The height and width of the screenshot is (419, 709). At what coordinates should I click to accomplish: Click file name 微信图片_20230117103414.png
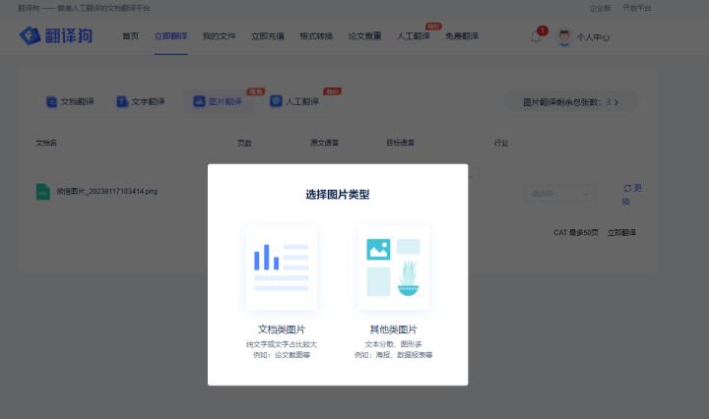(106, 192)
